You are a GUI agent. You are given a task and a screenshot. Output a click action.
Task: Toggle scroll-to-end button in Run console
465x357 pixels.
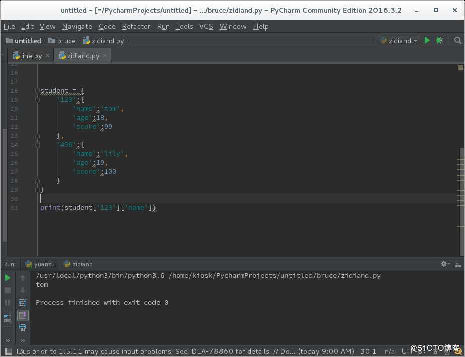(x=23, y=315)
